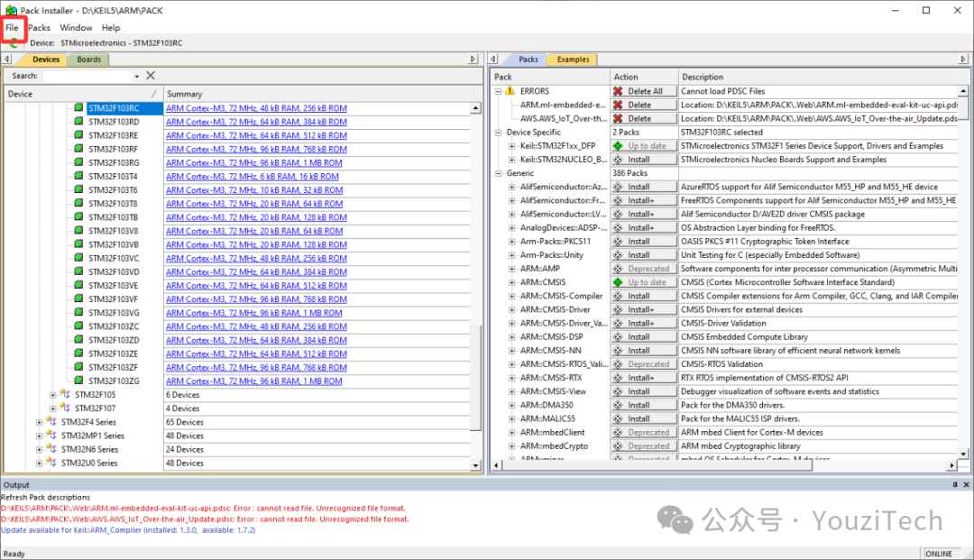Click the STM32F103ZG chip icon

(x=78, y=381)
